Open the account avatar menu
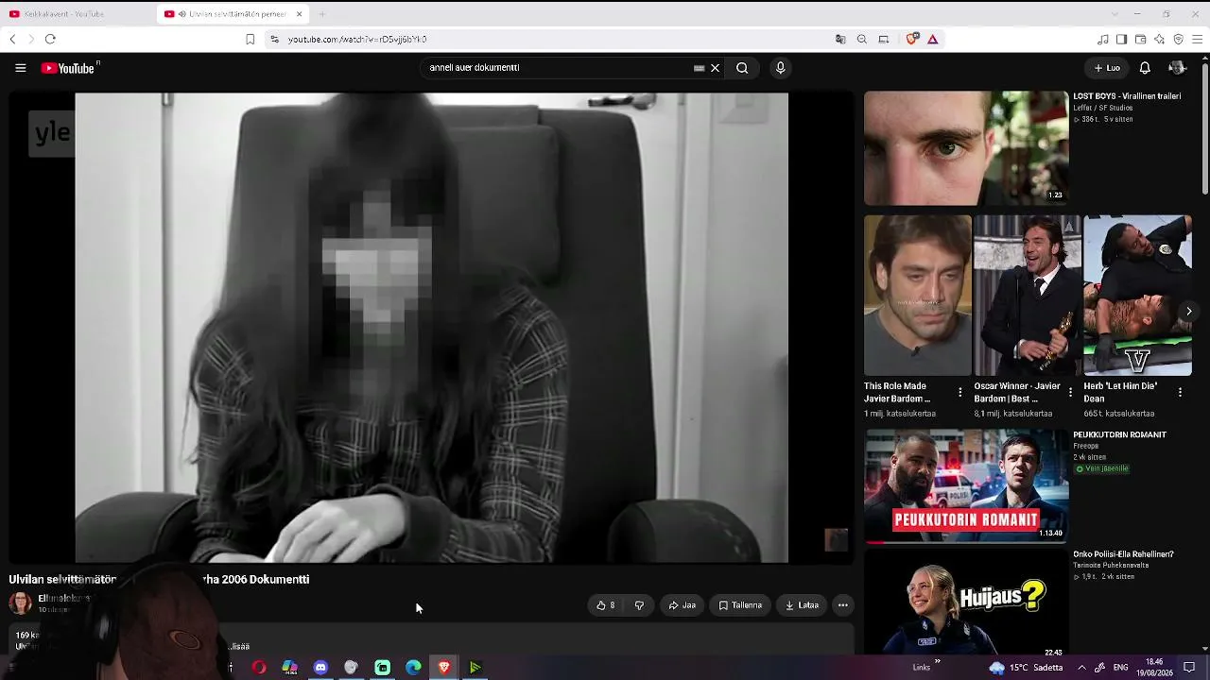 point(1177,68)
